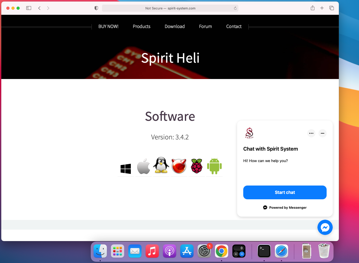Screen dimensions: 359x263
Task: Choose the Linux penguin download icon
Action: [x=161, y=165]
